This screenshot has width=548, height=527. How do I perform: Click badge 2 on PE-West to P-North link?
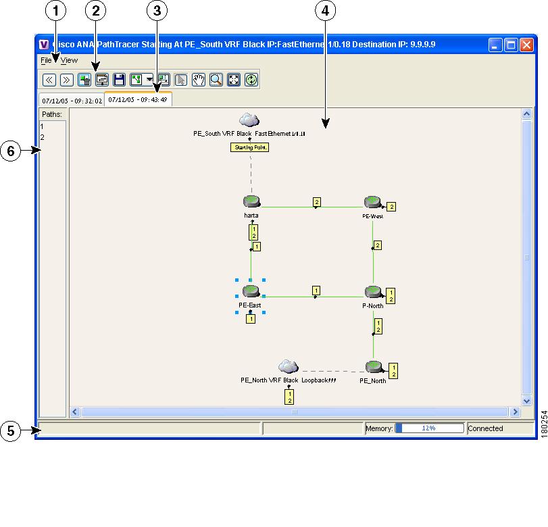tap(378, 245)
